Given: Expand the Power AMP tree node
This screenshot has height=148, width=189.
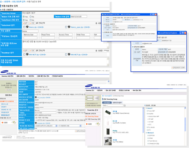Looking at the screenshot, I should pyautogui.click(x=147, y=111).
